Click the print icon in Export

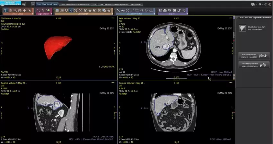point(165,11)
